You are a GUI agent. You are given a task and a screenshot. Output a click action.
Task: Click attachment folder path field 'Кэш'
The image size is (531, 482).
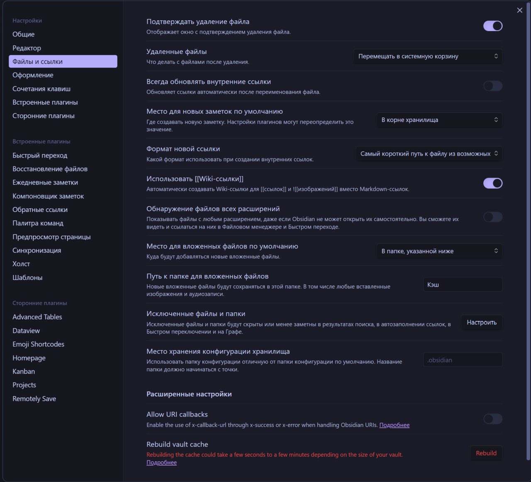pos(463,285)
